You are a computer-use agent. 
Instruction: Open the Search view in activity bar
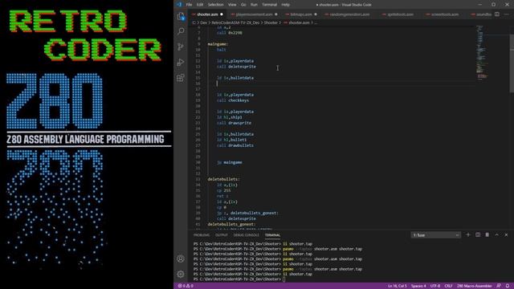[x=181, y=31]
